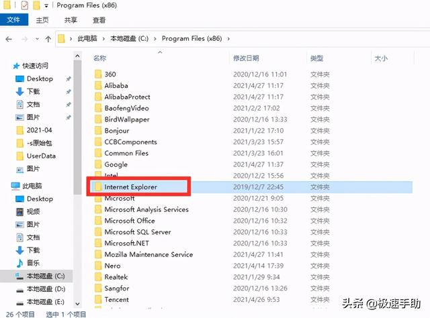
Task: Click 本地磁盘 (C:) breadcrumb in address bar
Action: (130, 39)
